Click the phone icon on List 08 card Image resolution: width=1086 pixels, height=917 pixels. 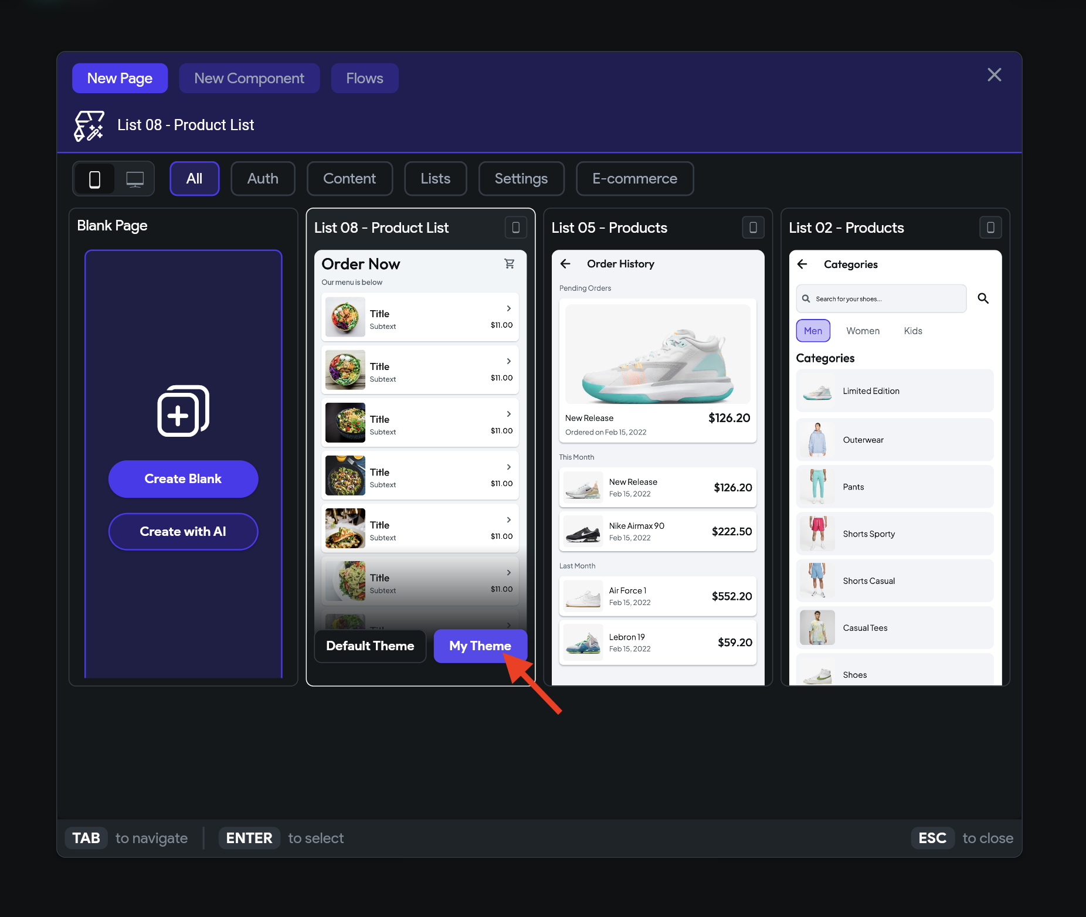pyautogui.click(x=516, y=227)
